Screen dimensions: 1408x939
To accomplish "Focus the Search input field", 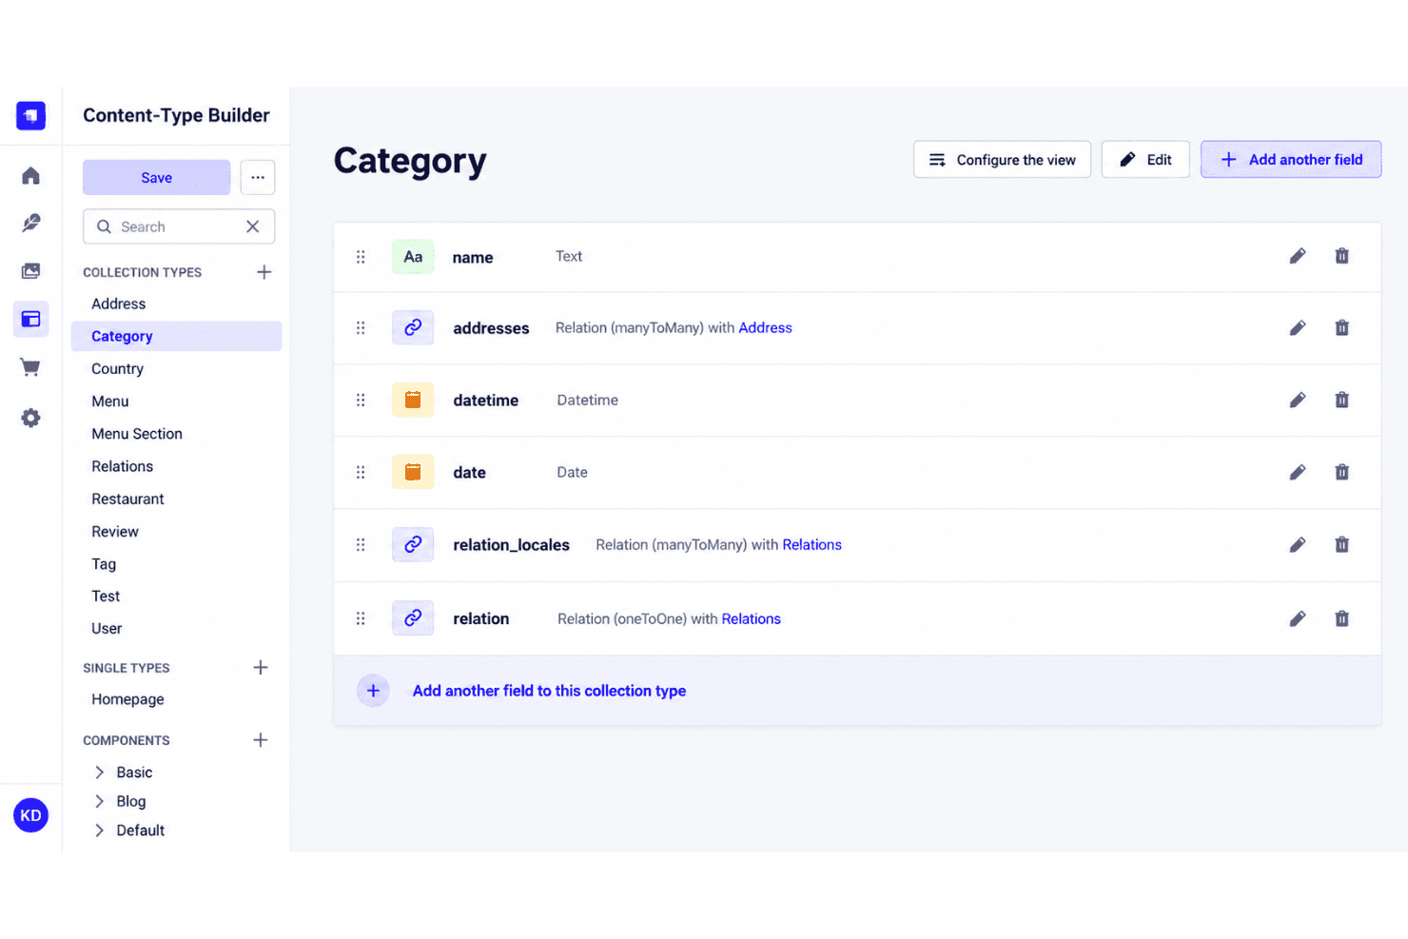I will click(x=178, y=226).
